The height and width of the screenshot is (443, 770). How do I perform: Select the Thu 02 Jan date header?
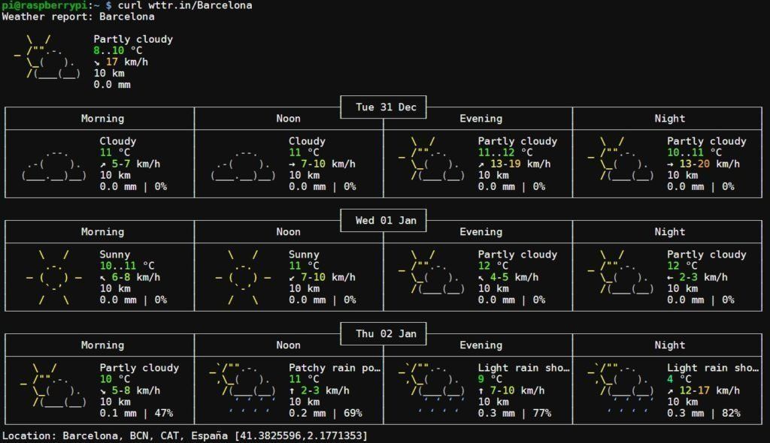click(x=385, y=334)
